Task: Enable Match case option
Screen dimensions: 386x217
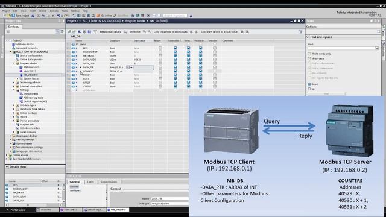Action: pyautogui.click(x=309, y=58)
